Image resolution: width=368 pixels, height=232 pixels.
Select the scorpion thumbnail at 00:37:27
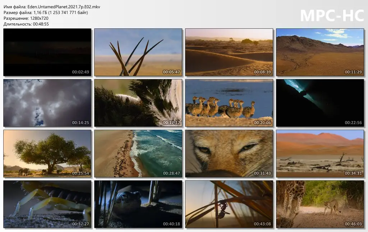[x=47, y=204]
